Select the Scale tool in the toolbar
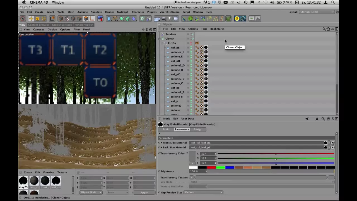The image size is (357, 201). point(37,19)
